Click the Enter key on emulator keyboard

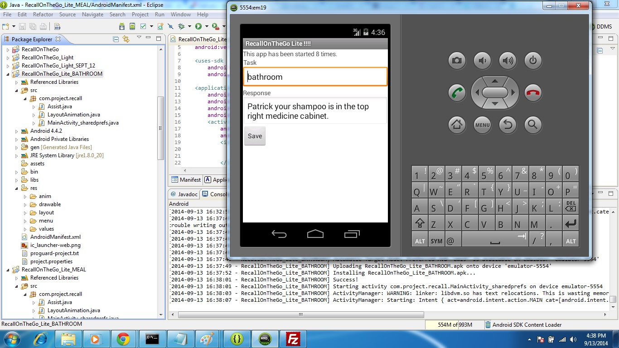click(571, 223)
